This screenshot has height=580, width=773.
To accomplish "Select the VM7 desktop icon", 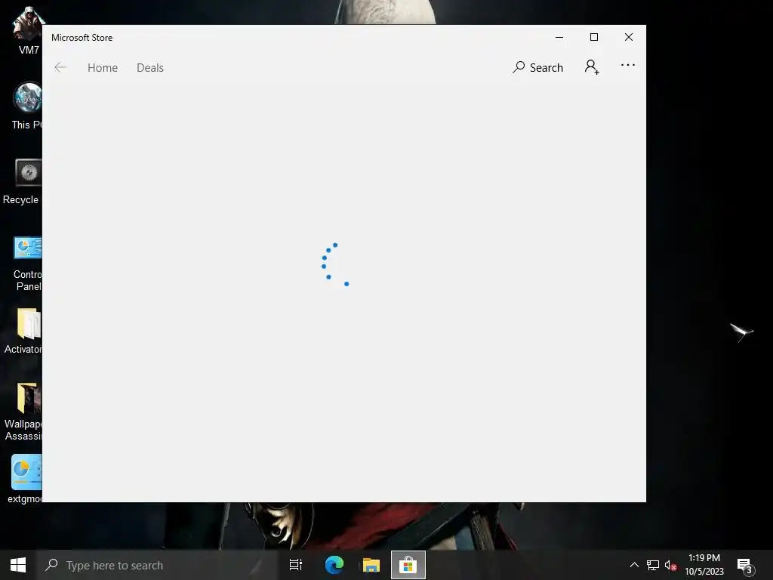I will [x=29, y=31].
